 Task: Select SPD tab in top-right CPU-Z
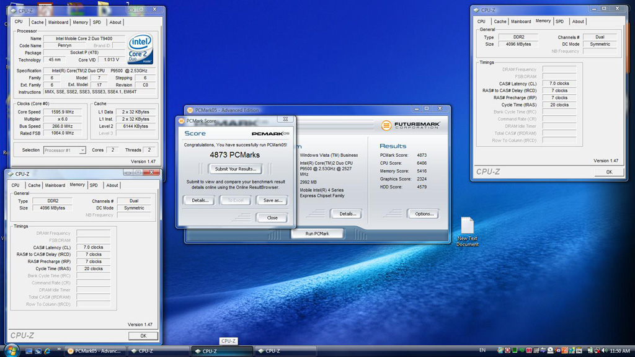[560, 22]
